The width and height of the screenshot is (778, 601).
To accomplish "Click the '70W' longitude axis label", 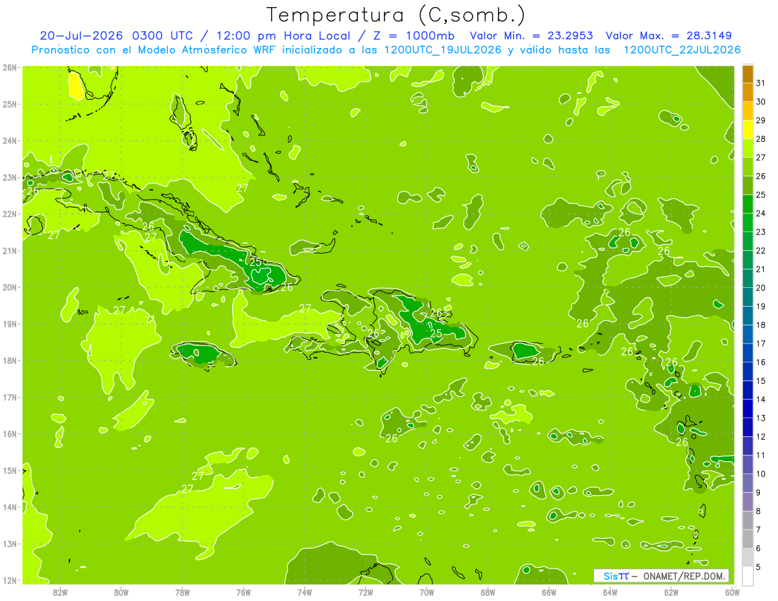I will (427, 592).
